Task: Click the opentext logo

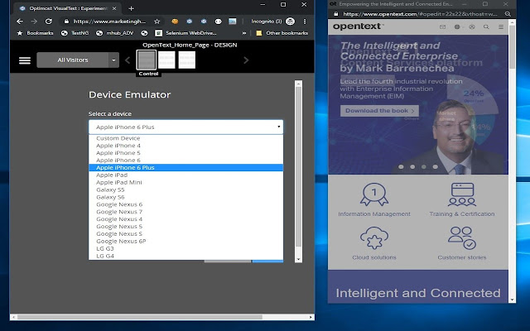Action: pyautogui.click(x=358, y=26)
